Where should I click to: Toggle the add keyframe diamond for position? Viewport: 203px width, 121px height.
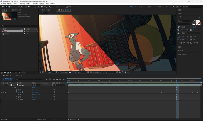3,92
